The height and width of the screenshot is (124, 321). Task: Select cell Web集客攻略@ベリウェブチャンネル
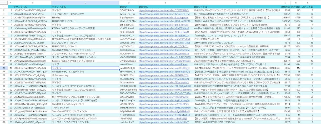(x=85, y=50)
